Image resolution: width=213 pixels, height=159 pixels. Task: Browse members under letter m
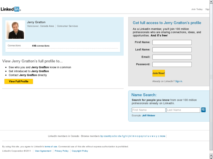click(x=133, y=136)
